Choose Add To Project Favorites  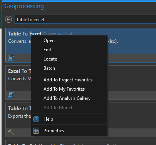tap(69, 80)
